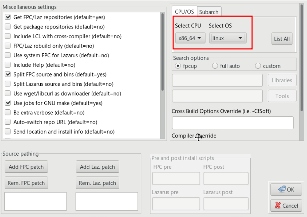
Task: Enable Include Help checkbox
Action: pyautogui.click(x=8, y=65)
